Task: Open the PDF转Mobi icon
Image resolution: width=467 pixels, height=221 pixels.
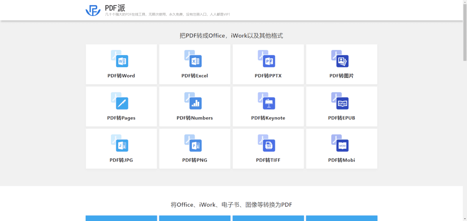Action: (x=341, y=144)
